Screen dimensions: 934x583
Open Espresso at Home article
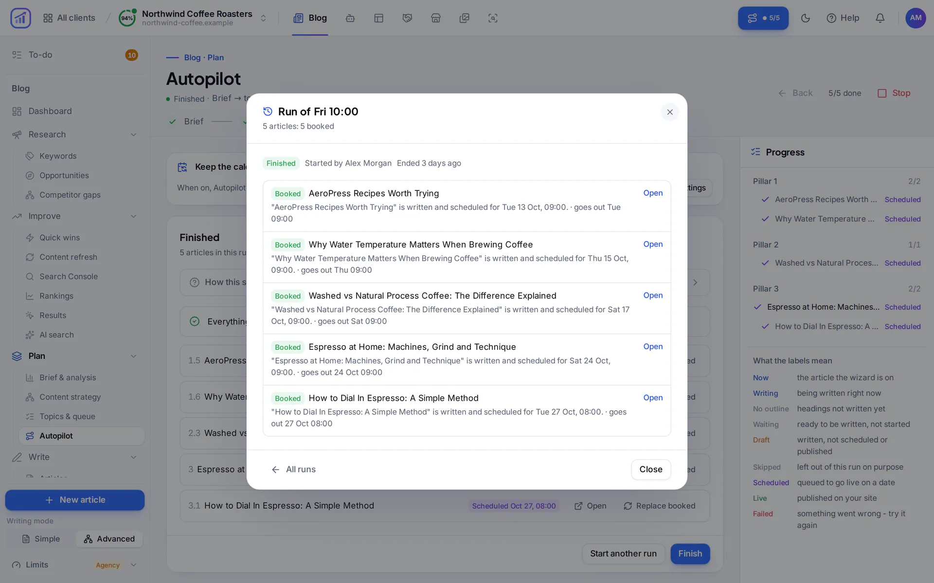(x=653, y=346)
